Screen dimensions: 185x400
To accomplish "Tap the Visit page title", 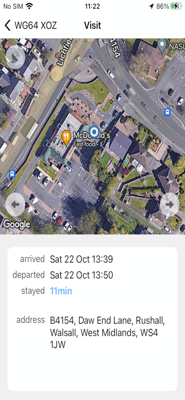I will tap(92, 25).
